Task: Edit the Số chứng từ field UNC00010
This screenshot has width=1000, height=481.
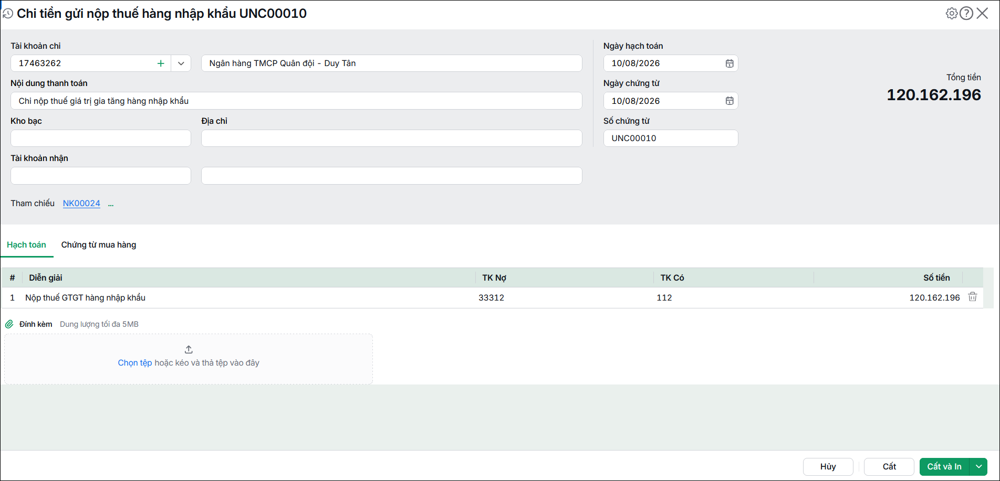Action: [x=671, y=138]
